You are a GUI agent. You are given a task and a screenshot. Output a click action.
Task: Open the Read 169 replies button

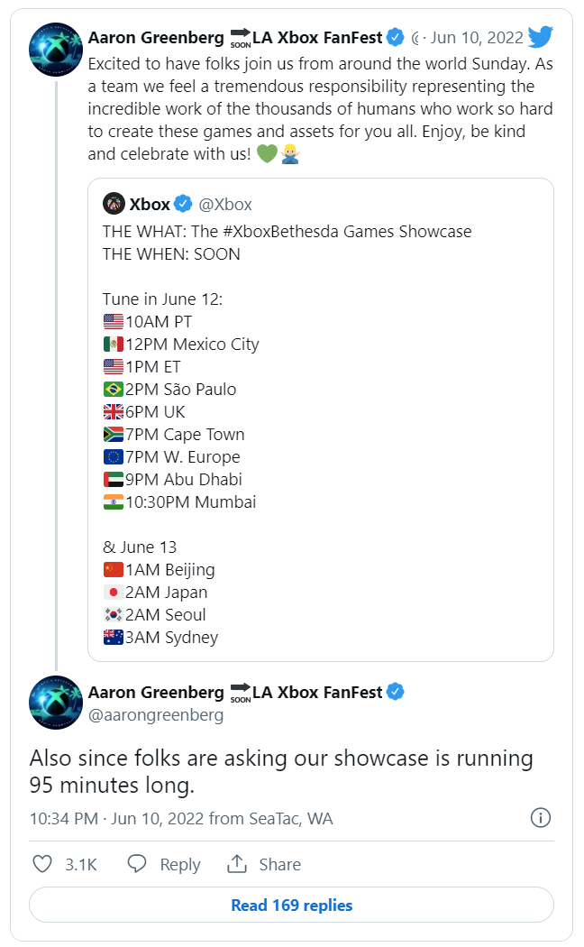[291, 905]
